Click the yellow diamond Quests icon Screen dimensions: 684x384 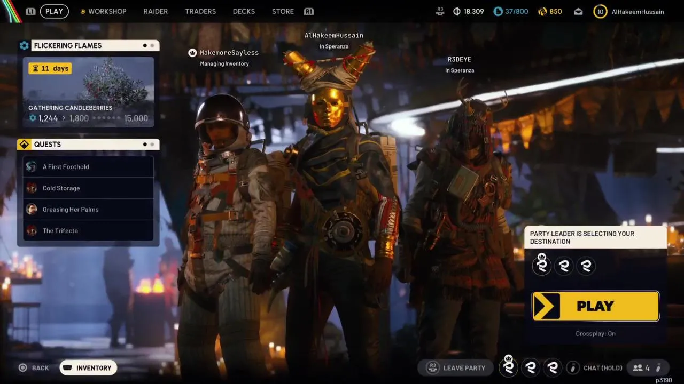click(24, 145)
